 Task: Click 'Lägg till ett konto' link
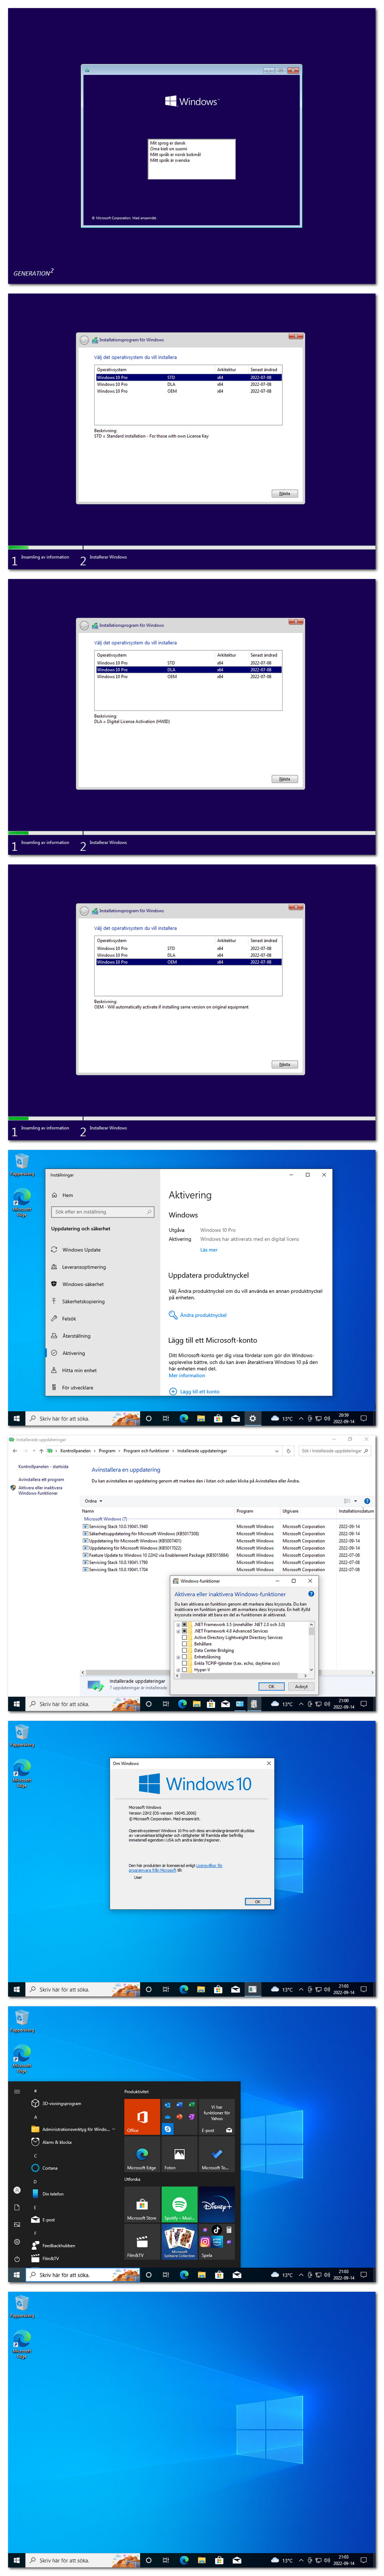point(200,1392)
